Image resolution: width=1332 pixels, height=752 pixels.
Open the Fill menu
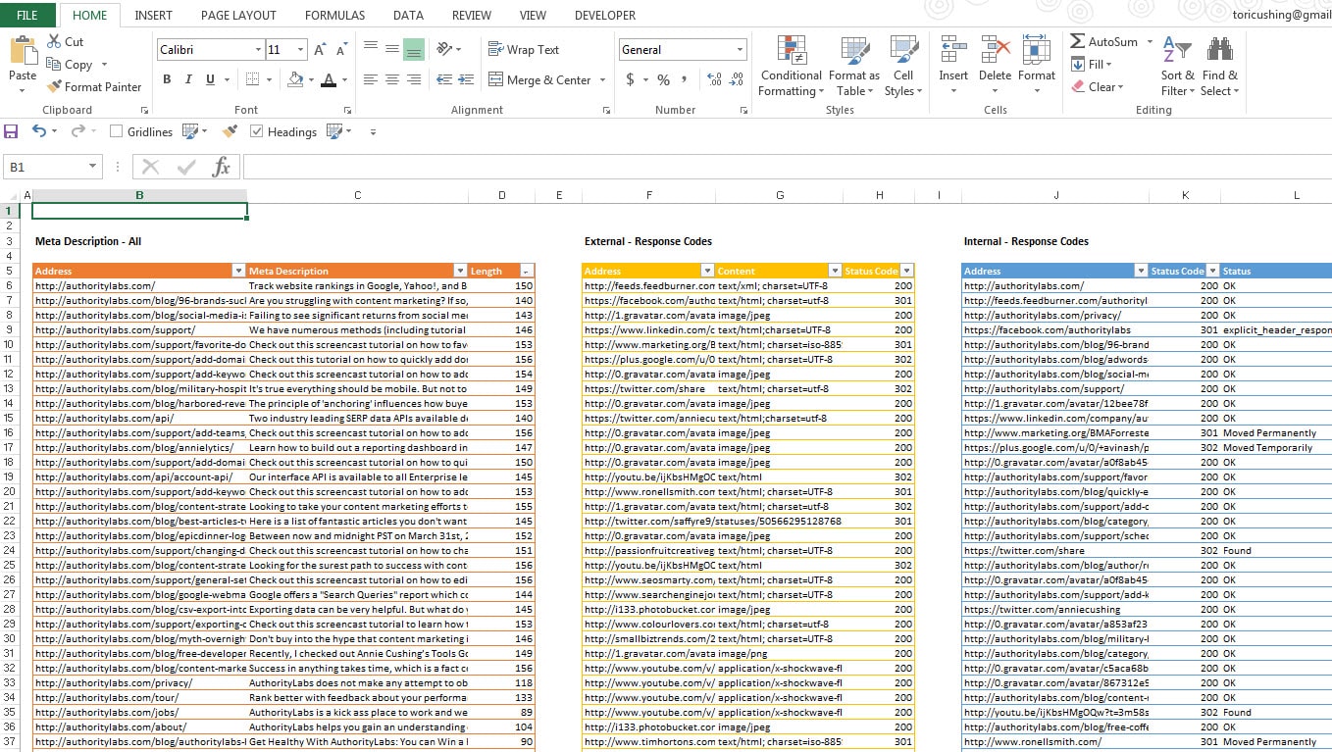(x=1092, y=64)
